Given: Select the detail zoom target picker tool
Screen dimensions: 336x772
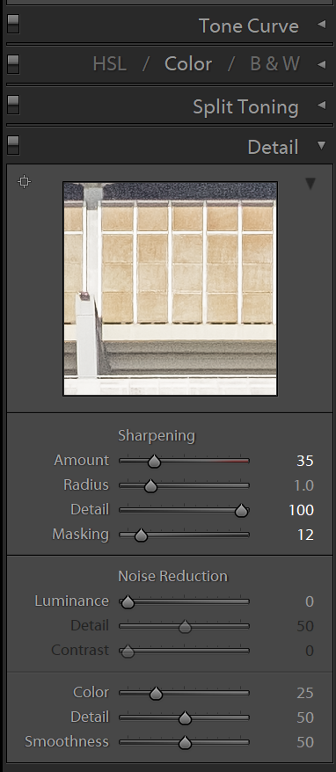Looking at the screenshot, I should [24, 182].
